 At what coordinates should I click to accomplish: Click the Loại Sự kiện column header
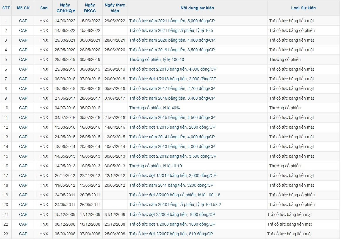coord(303,8)
